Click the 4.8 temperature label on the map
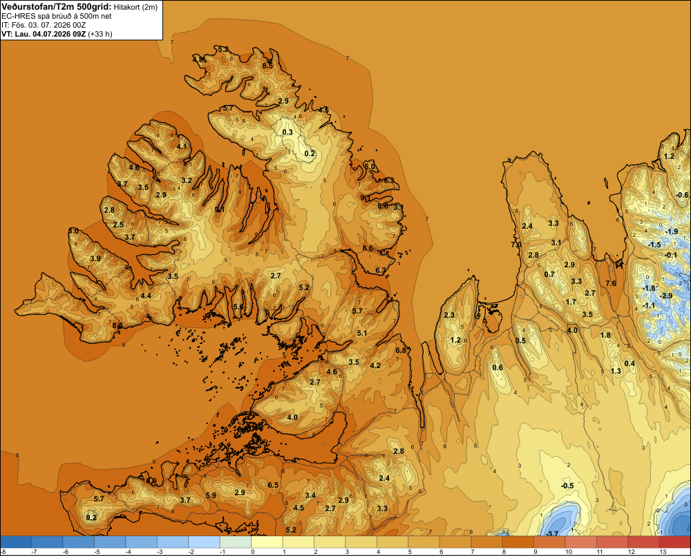Image resolution: width=691 pixels, height=556 pixels. tap(198, 59)
